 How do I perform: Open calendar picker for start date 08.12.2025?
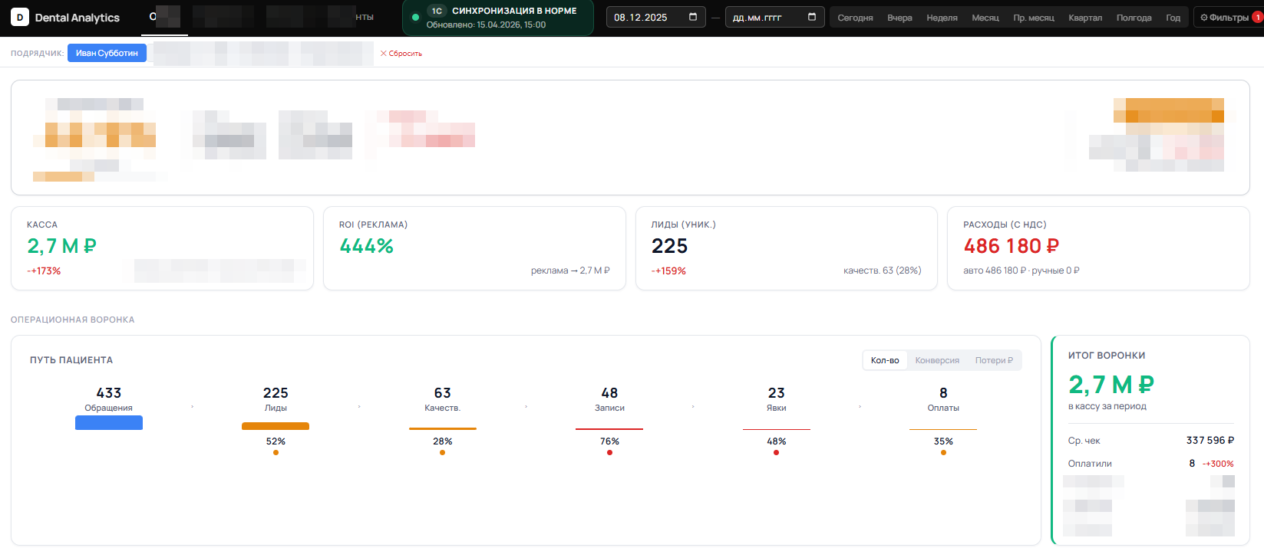click(693, 17)
